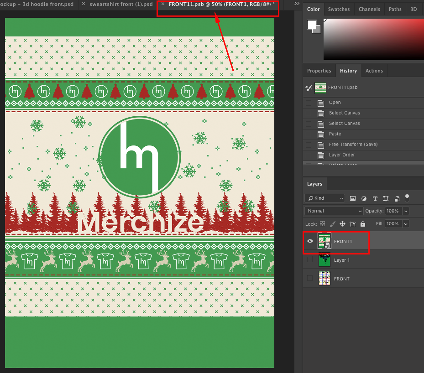The image size is (424, 373).
Task: Switch to sweartshirt front (1).psd document
Action: pos(121,4)
